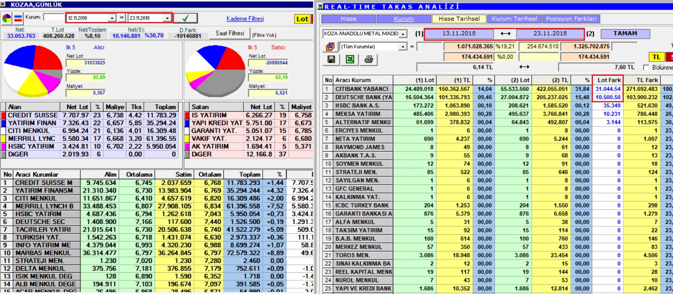Switch to the Kurum tab
Image resolution: width=673 pixels, height=294 pixels.
[x=404, y=19]
